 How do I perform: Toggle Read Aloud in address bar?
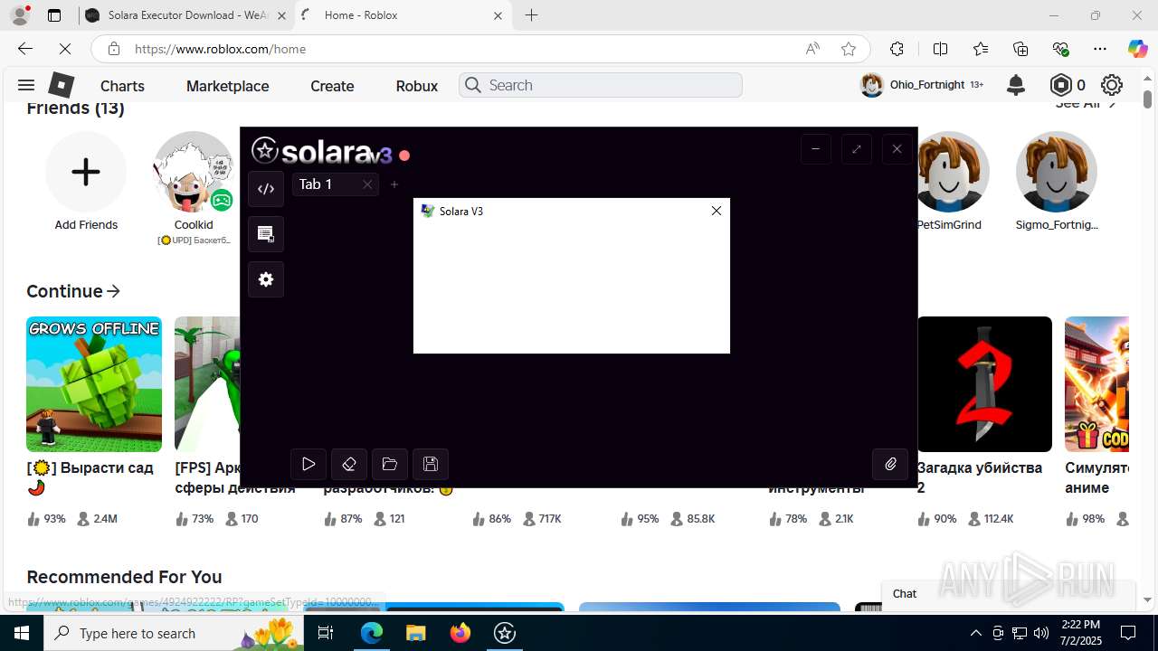click(x=812, y=49)
